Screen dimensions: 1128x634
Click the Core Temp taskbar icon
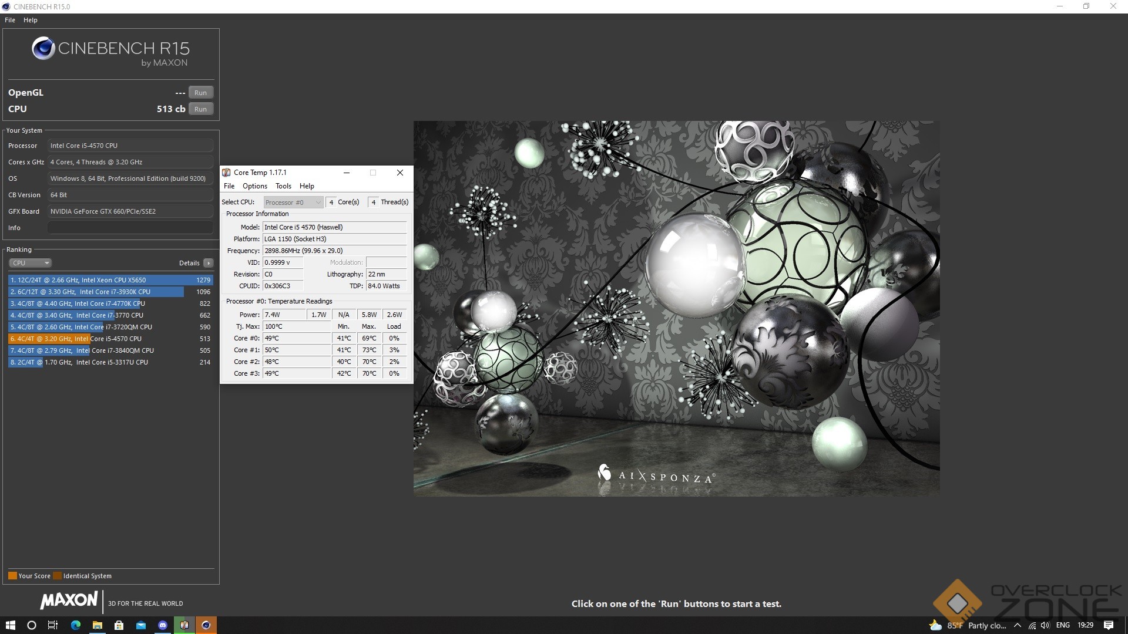click(x=184, y=625)
